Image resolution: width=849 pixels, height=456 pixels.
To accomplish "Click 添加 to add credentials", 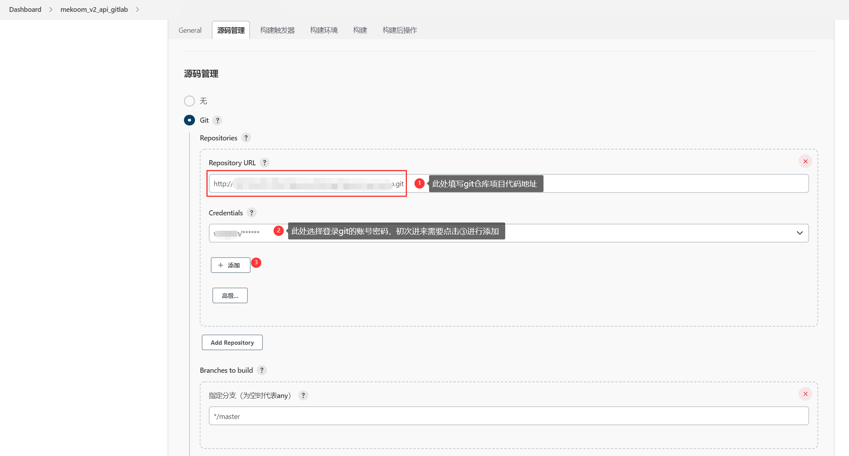I will pyautogui.click(x=231, y=265).
